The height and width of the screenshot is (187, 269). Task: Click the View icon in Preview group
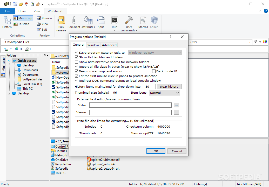[39, 24]
